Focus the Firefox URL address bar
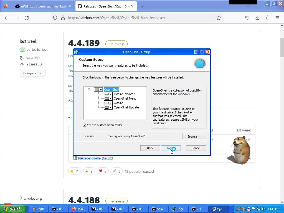284x213 pixels. (x=138, y=18)
